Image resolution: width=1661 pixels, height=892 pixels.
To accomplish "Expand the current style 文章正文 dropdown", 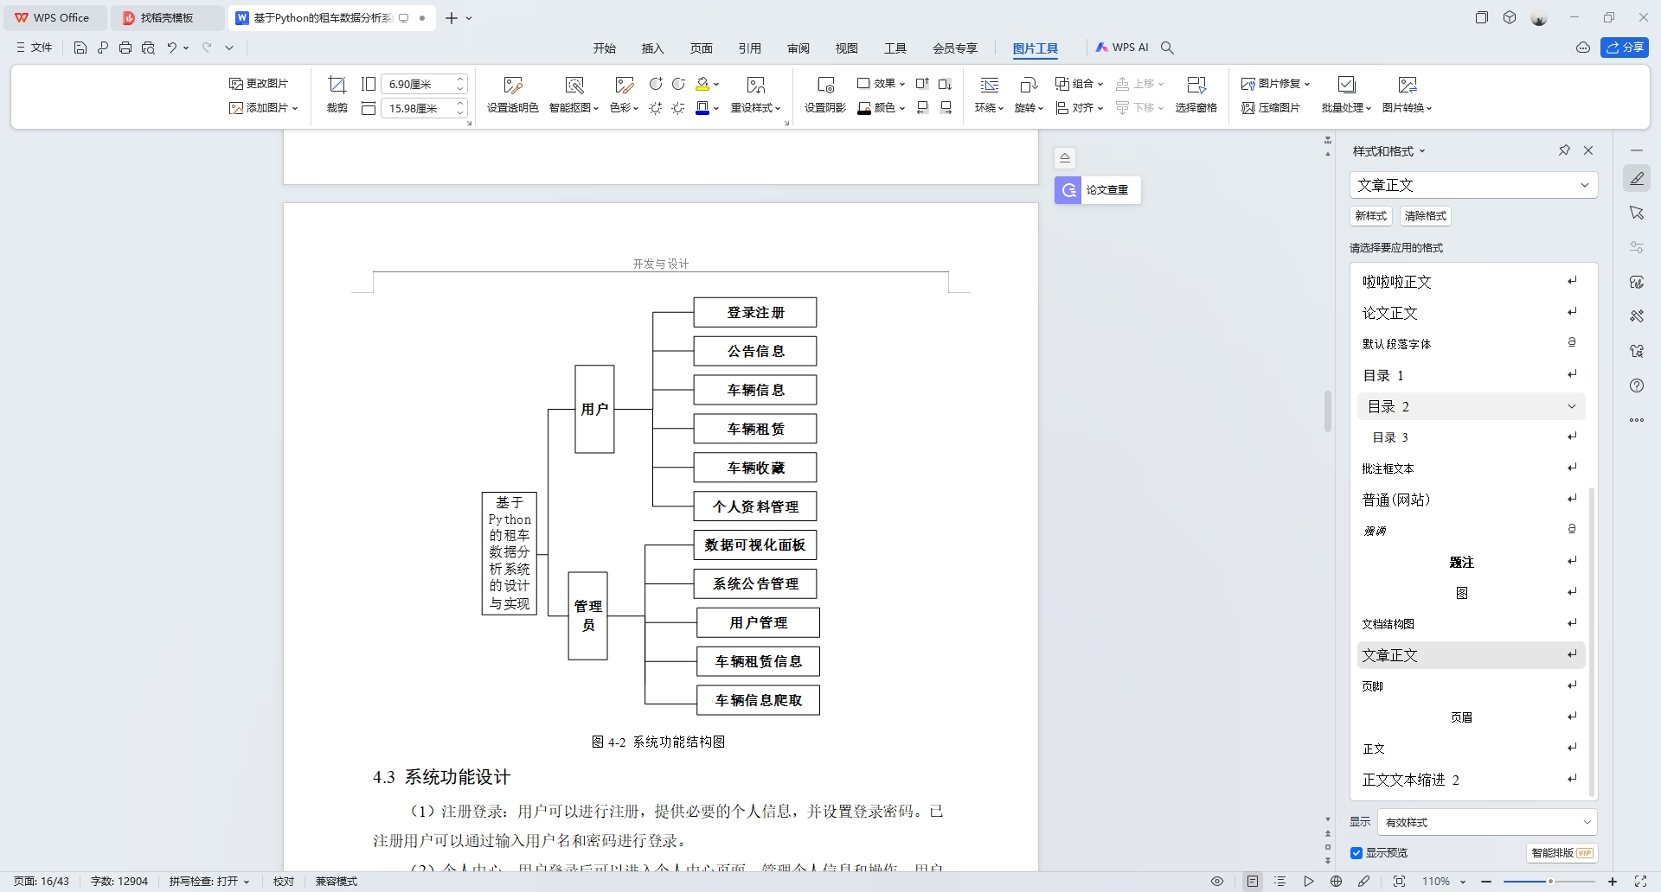I will coord(1584,185).
